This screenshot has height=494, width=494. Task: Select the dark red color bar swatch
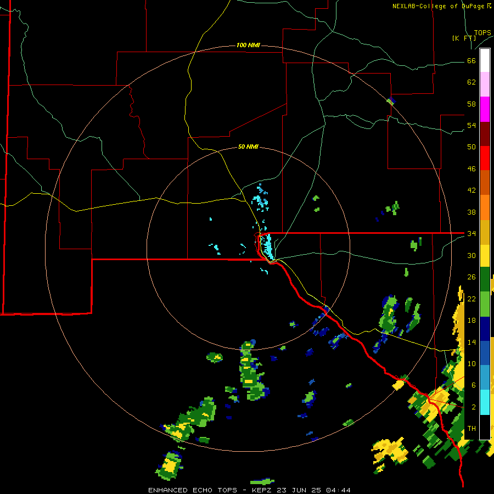tap(485, 134)
